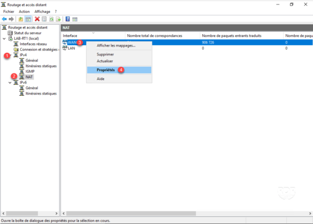Click the Connexion et stratégies folder icon
Viewport: 313px width, 224px height.
pos(16,49)
